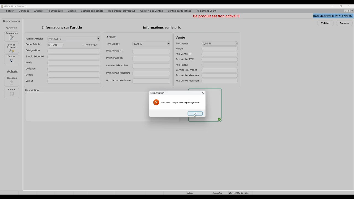Click the Prix Achat Minimum field
354x199 pixels.
pos(151,73)
